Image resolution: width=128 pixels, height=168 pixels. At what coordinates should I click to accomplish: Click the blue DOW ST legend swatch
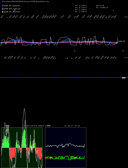click(3, 6)
